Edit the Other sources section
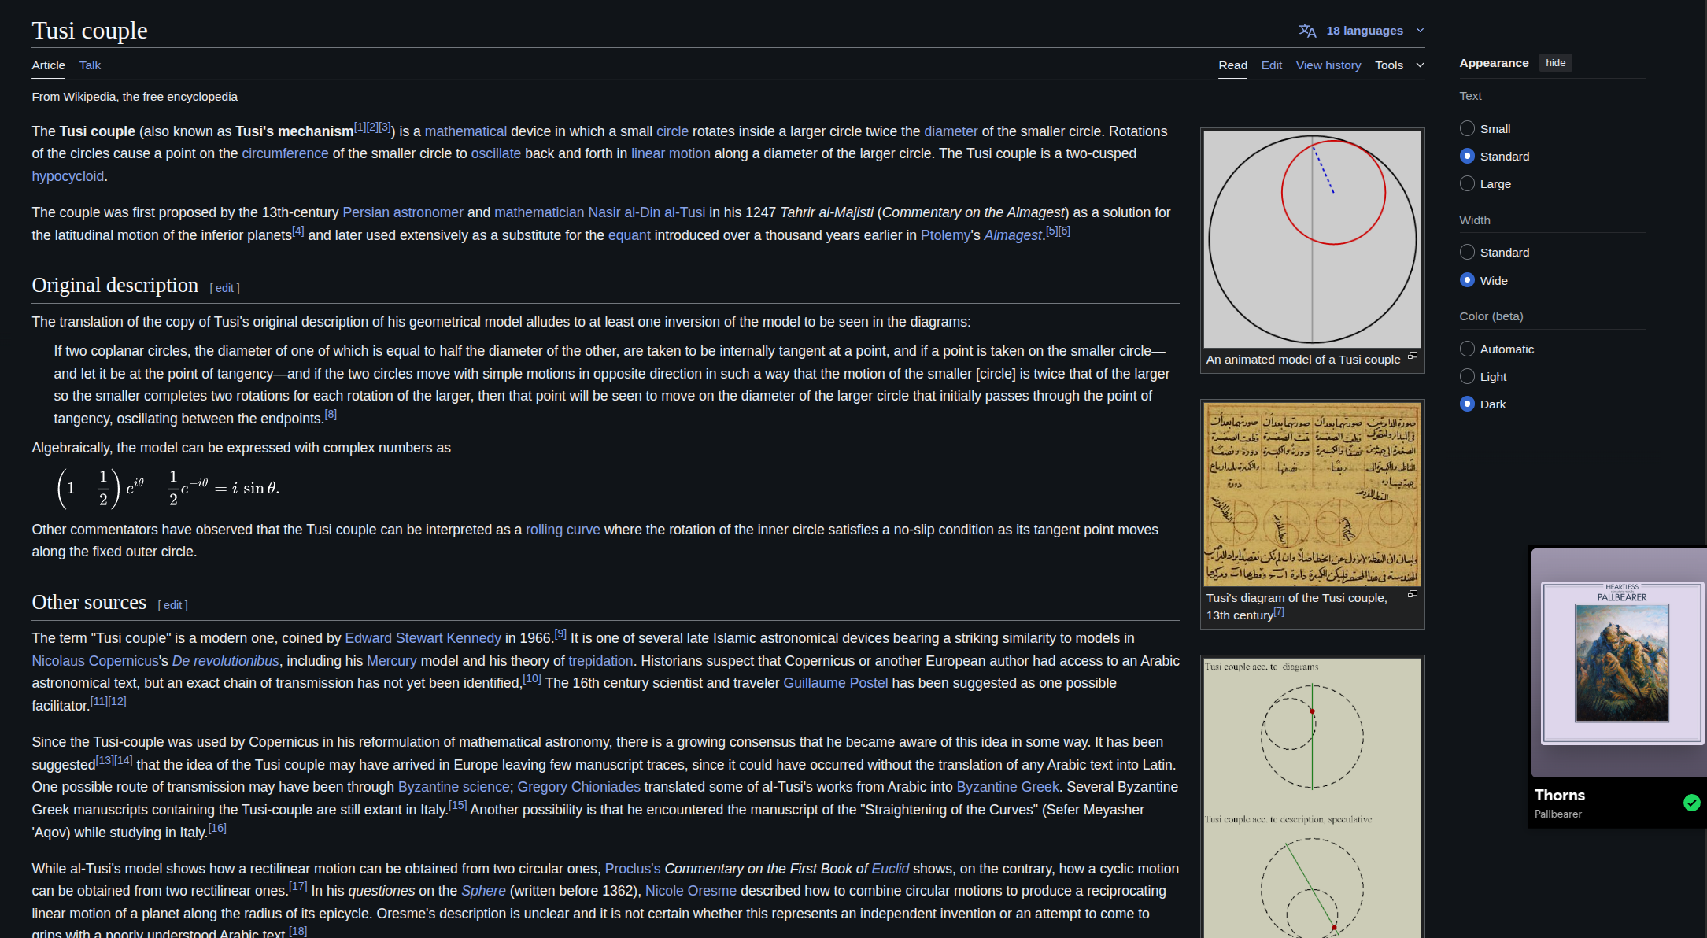This screenshot has height=938, width=1707. click(172, 605)
